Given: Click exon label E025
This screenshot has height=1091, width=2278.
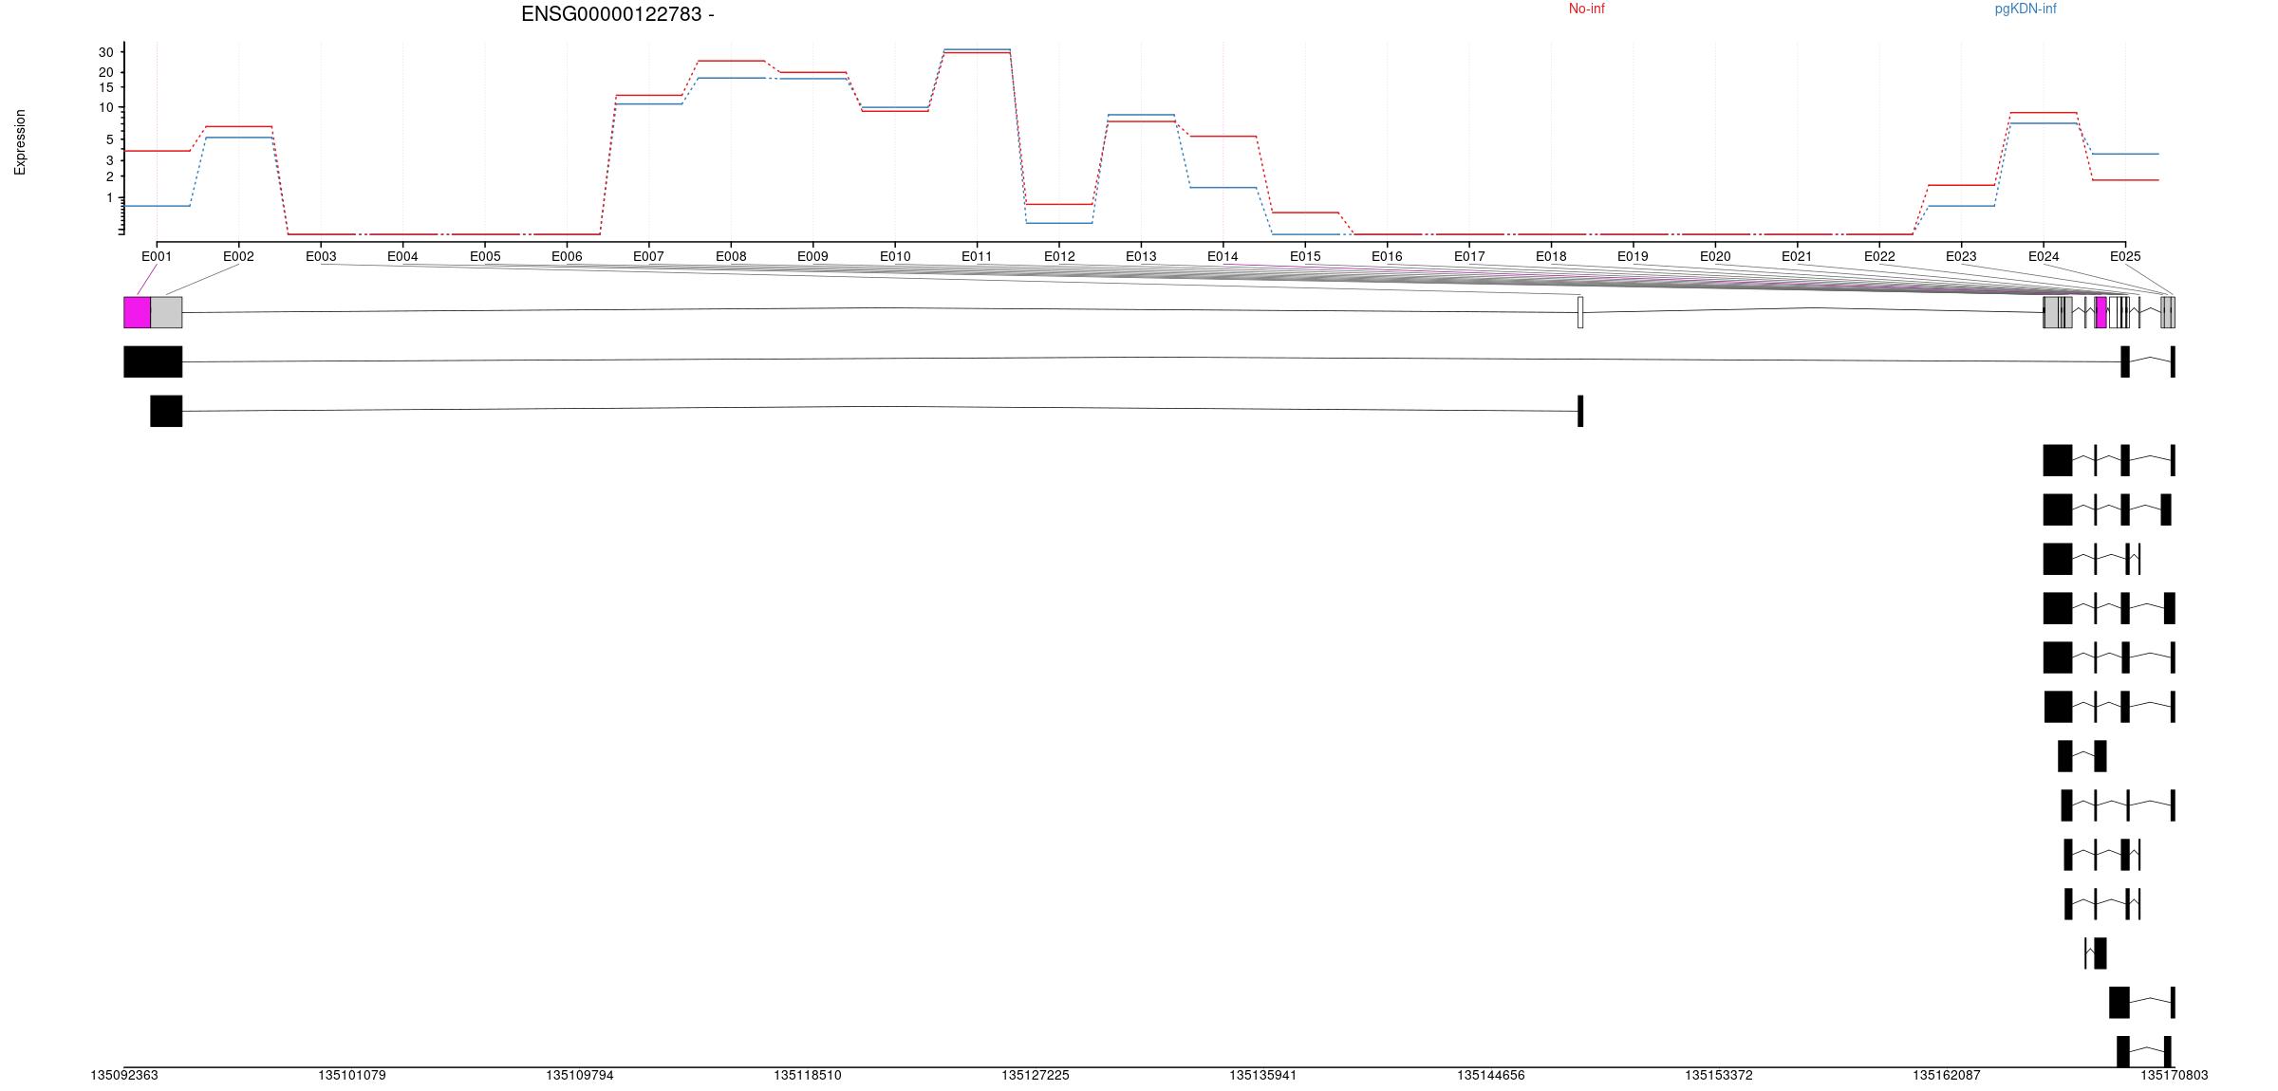Looking at the screenshot, I should (2125, 256).
